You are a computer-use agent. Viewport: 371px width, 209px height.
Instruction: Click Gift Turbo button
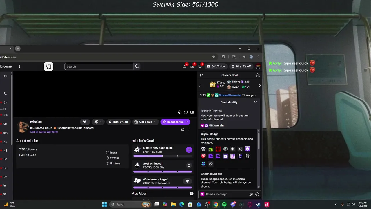[216, 66]
